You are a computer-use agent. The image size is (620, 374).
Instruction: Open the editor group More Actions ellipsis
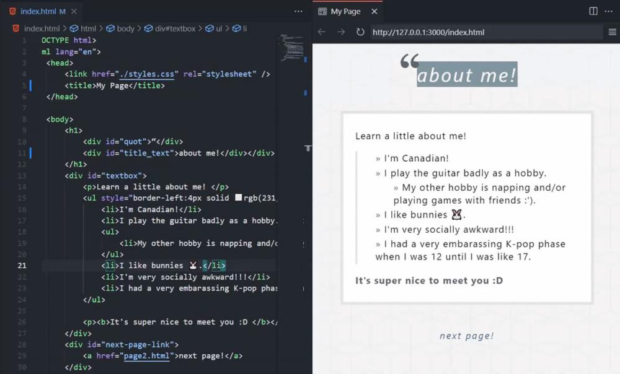tap(298, 11)
